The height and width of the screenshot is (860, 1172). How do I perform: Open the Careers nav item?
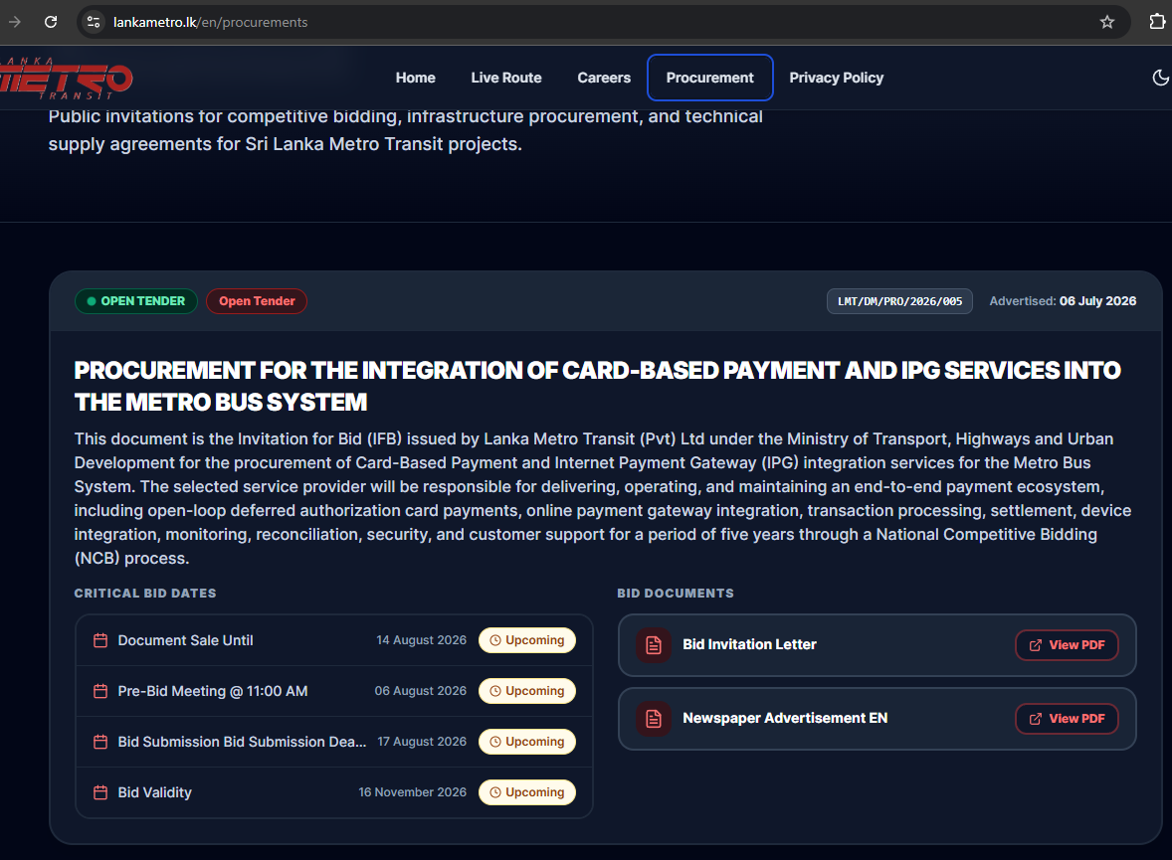coord(604,78)
